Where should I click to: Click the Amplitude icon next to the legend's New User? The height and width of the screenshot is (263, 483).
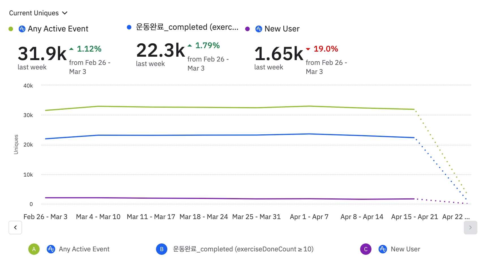tap(383, 249)
